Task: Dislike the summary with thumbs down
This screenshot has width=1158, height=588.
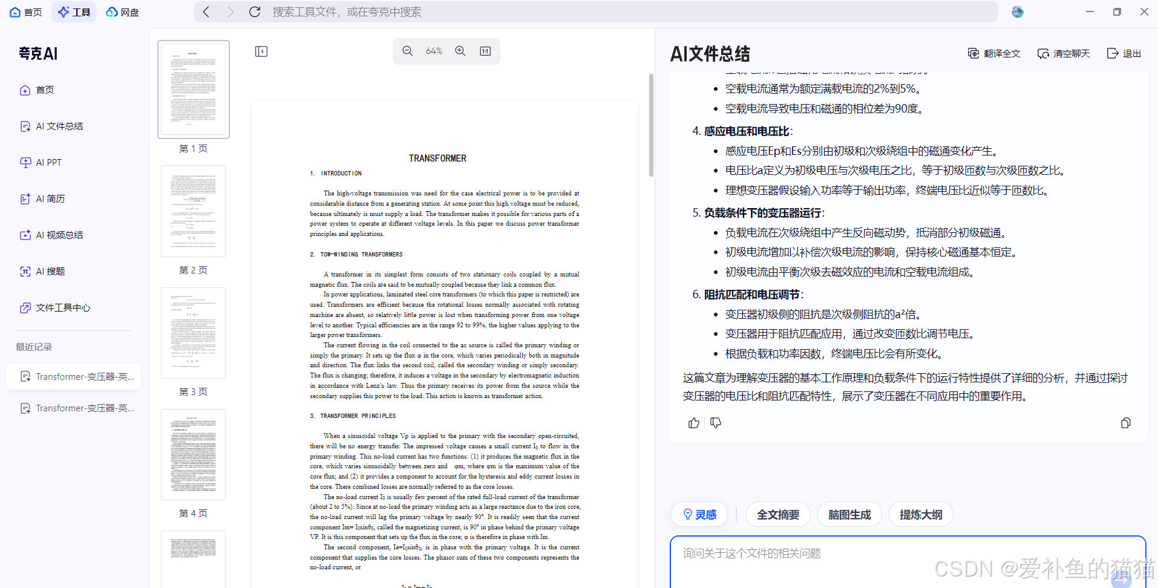Action: [x=716, y=423]
